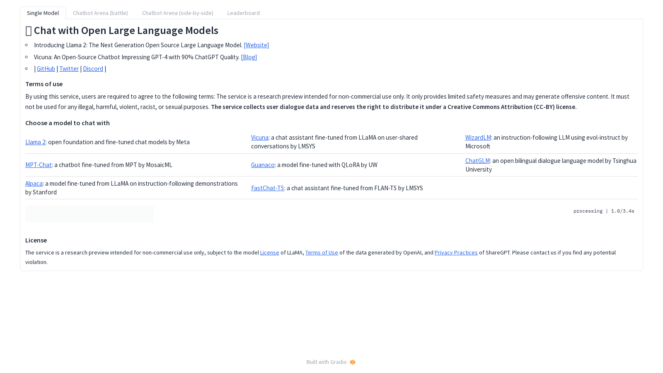Switch to the Chatbot Arena (battle) tab

(100, 13)
